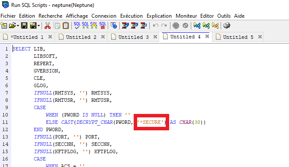Click SQL syntax check icon
This screenshot has width=289, height=167.
click(x=77, y=25)
